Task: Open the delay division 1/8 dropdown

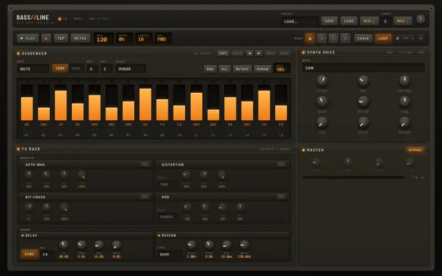Action: point(47,254)
